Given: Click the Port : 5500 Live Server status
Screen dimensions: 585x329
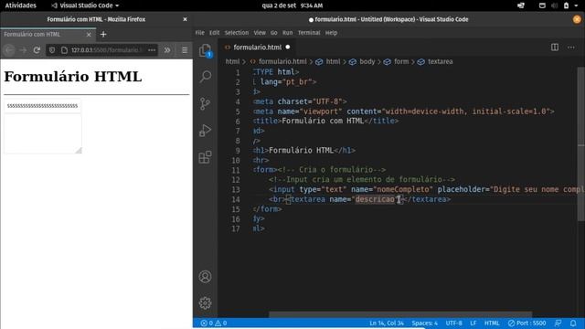Looking at the screenshot, I should click(x=526, y=323).
